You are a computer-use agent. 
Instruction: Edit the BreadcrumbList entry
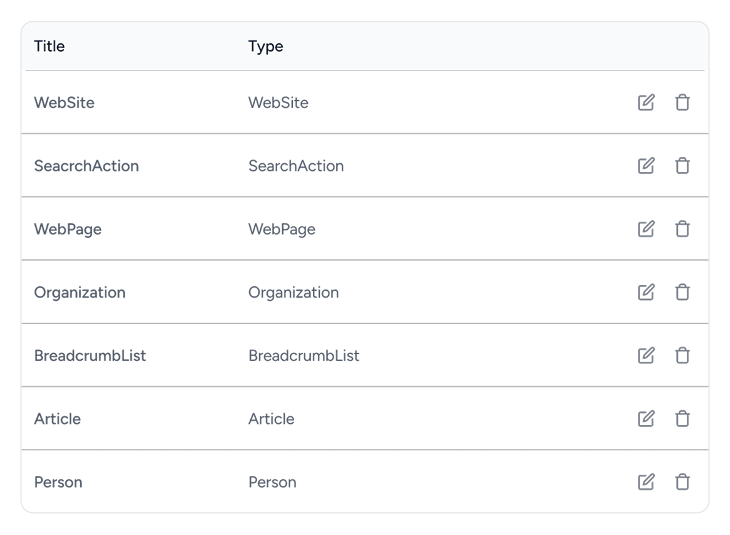pos(646,355)
